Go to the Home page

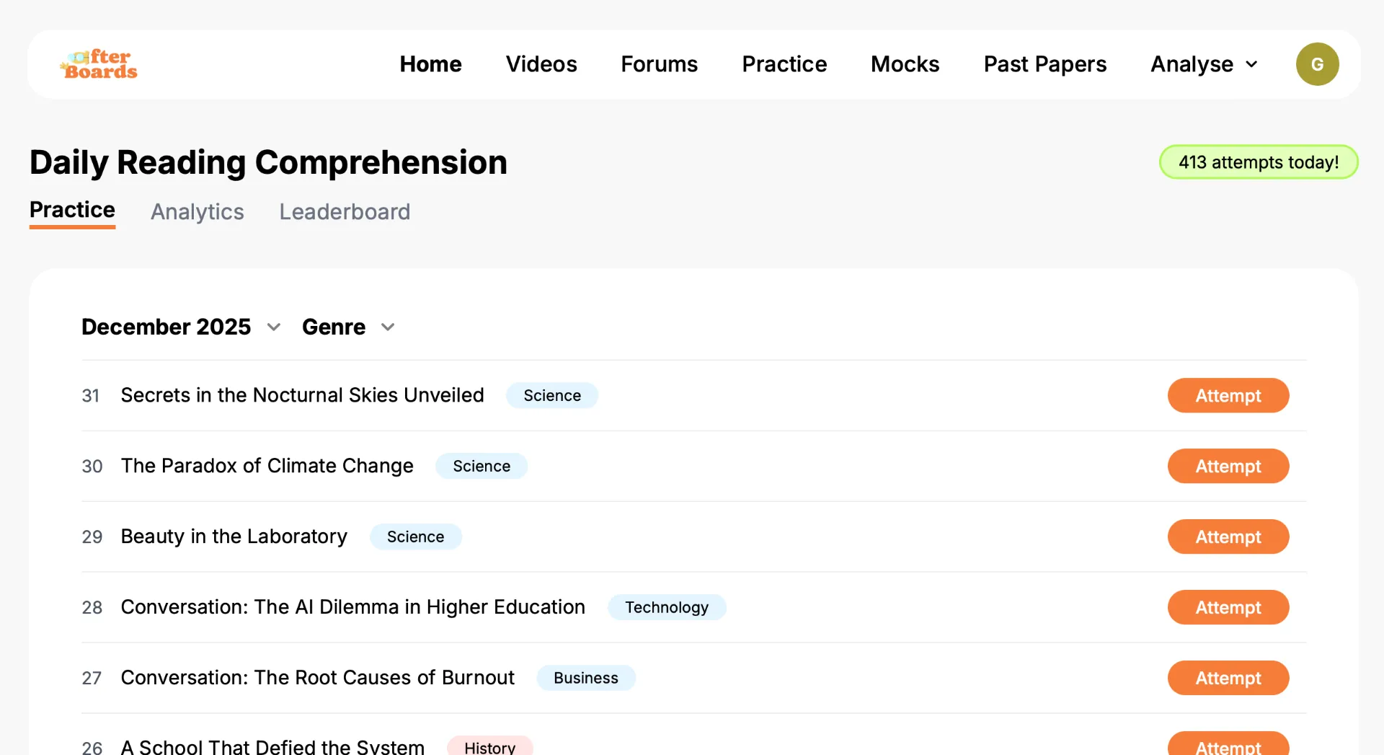[430, 64]
